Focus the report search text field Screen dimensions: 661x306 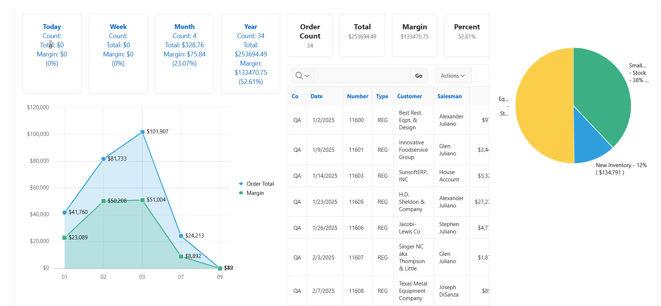click(362, 76)
